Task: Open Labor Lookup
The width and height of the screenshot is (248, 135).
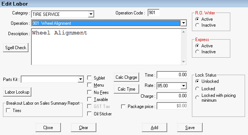Action: click(17, 92)
